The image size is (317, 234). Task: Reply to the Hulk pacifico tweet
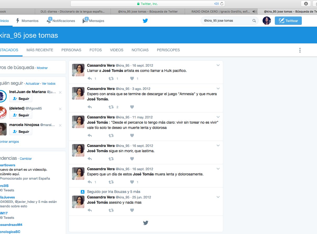coord(90,78)
